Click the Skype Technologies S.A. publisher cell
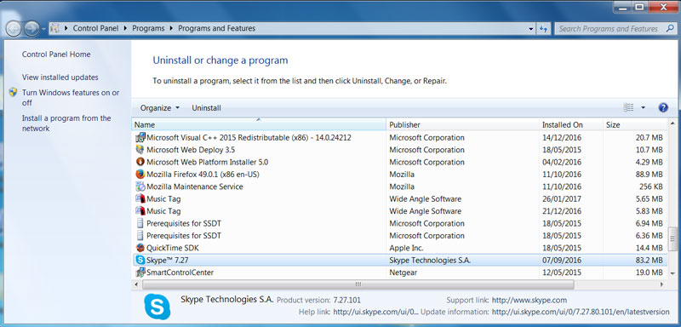The width and height of the screenshot is (681, 327). [430, 260]
